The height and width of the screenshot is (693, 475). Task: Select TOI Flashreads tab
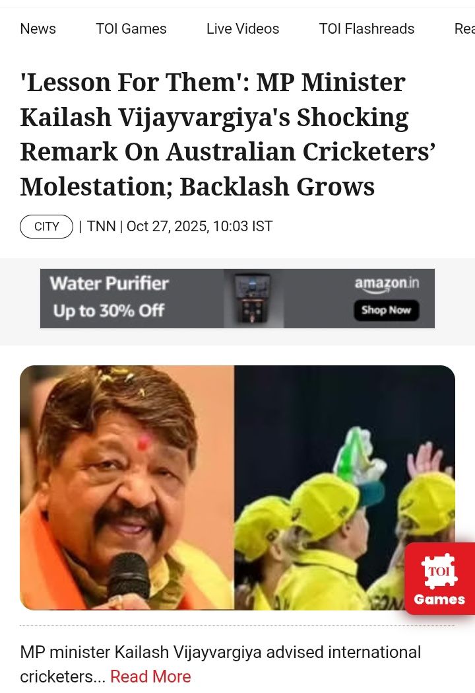(x=367, y=28)
